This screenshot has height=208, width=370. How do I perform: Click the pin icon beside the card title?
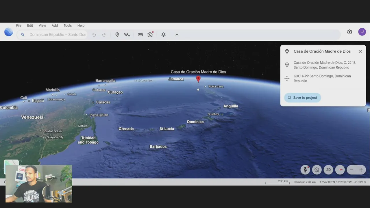[287, 51]
